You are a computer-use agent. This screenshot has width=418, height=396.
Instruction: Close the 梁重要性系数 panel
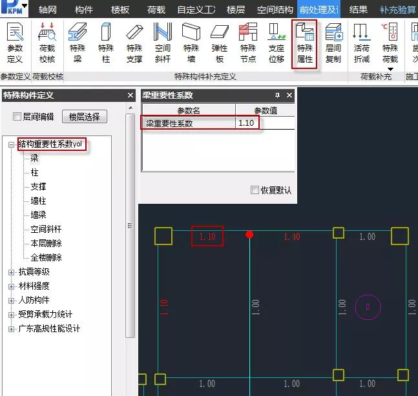coord(289,95)
